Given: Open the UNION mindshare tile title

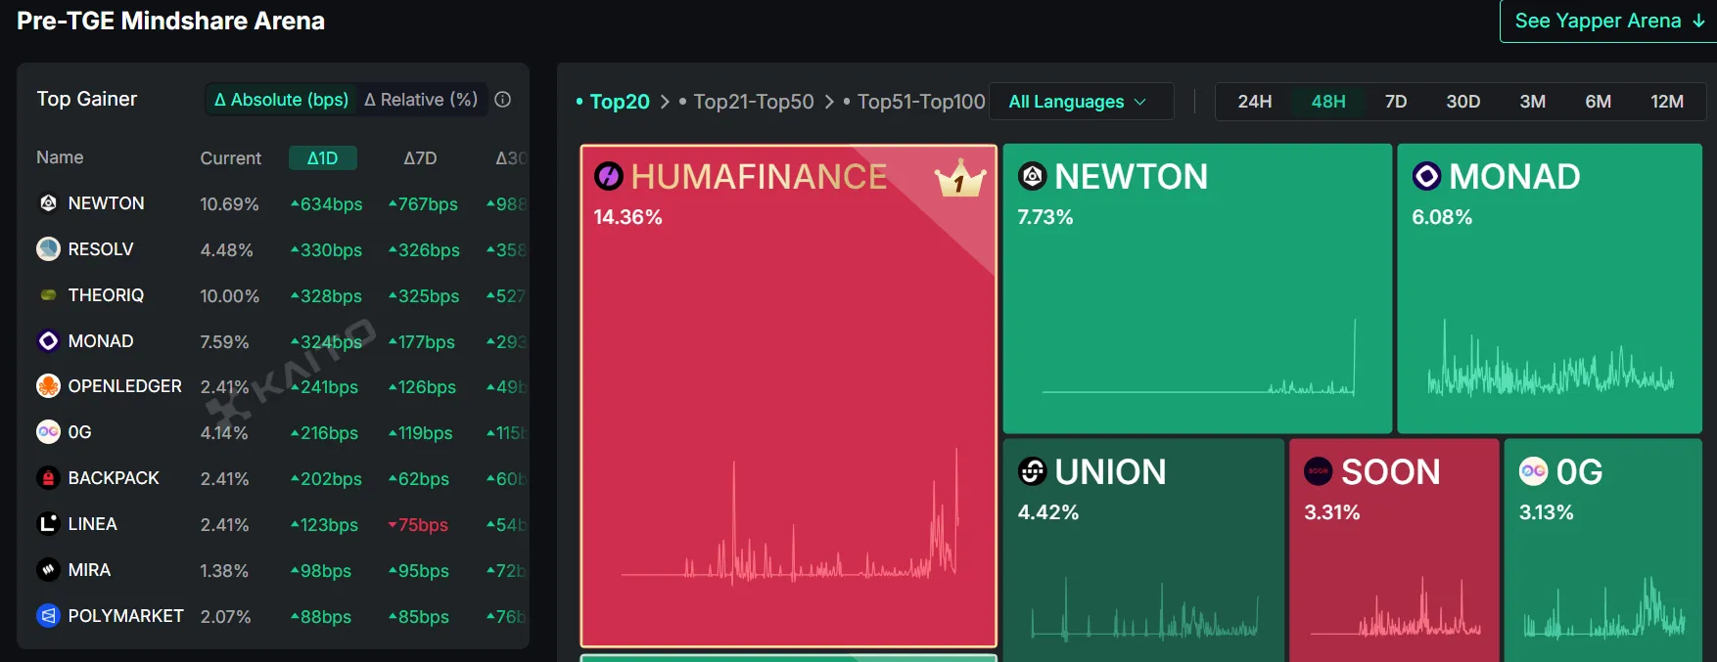Looking at the screenshot, I should pyautogui.click(x=1110, y=471).
